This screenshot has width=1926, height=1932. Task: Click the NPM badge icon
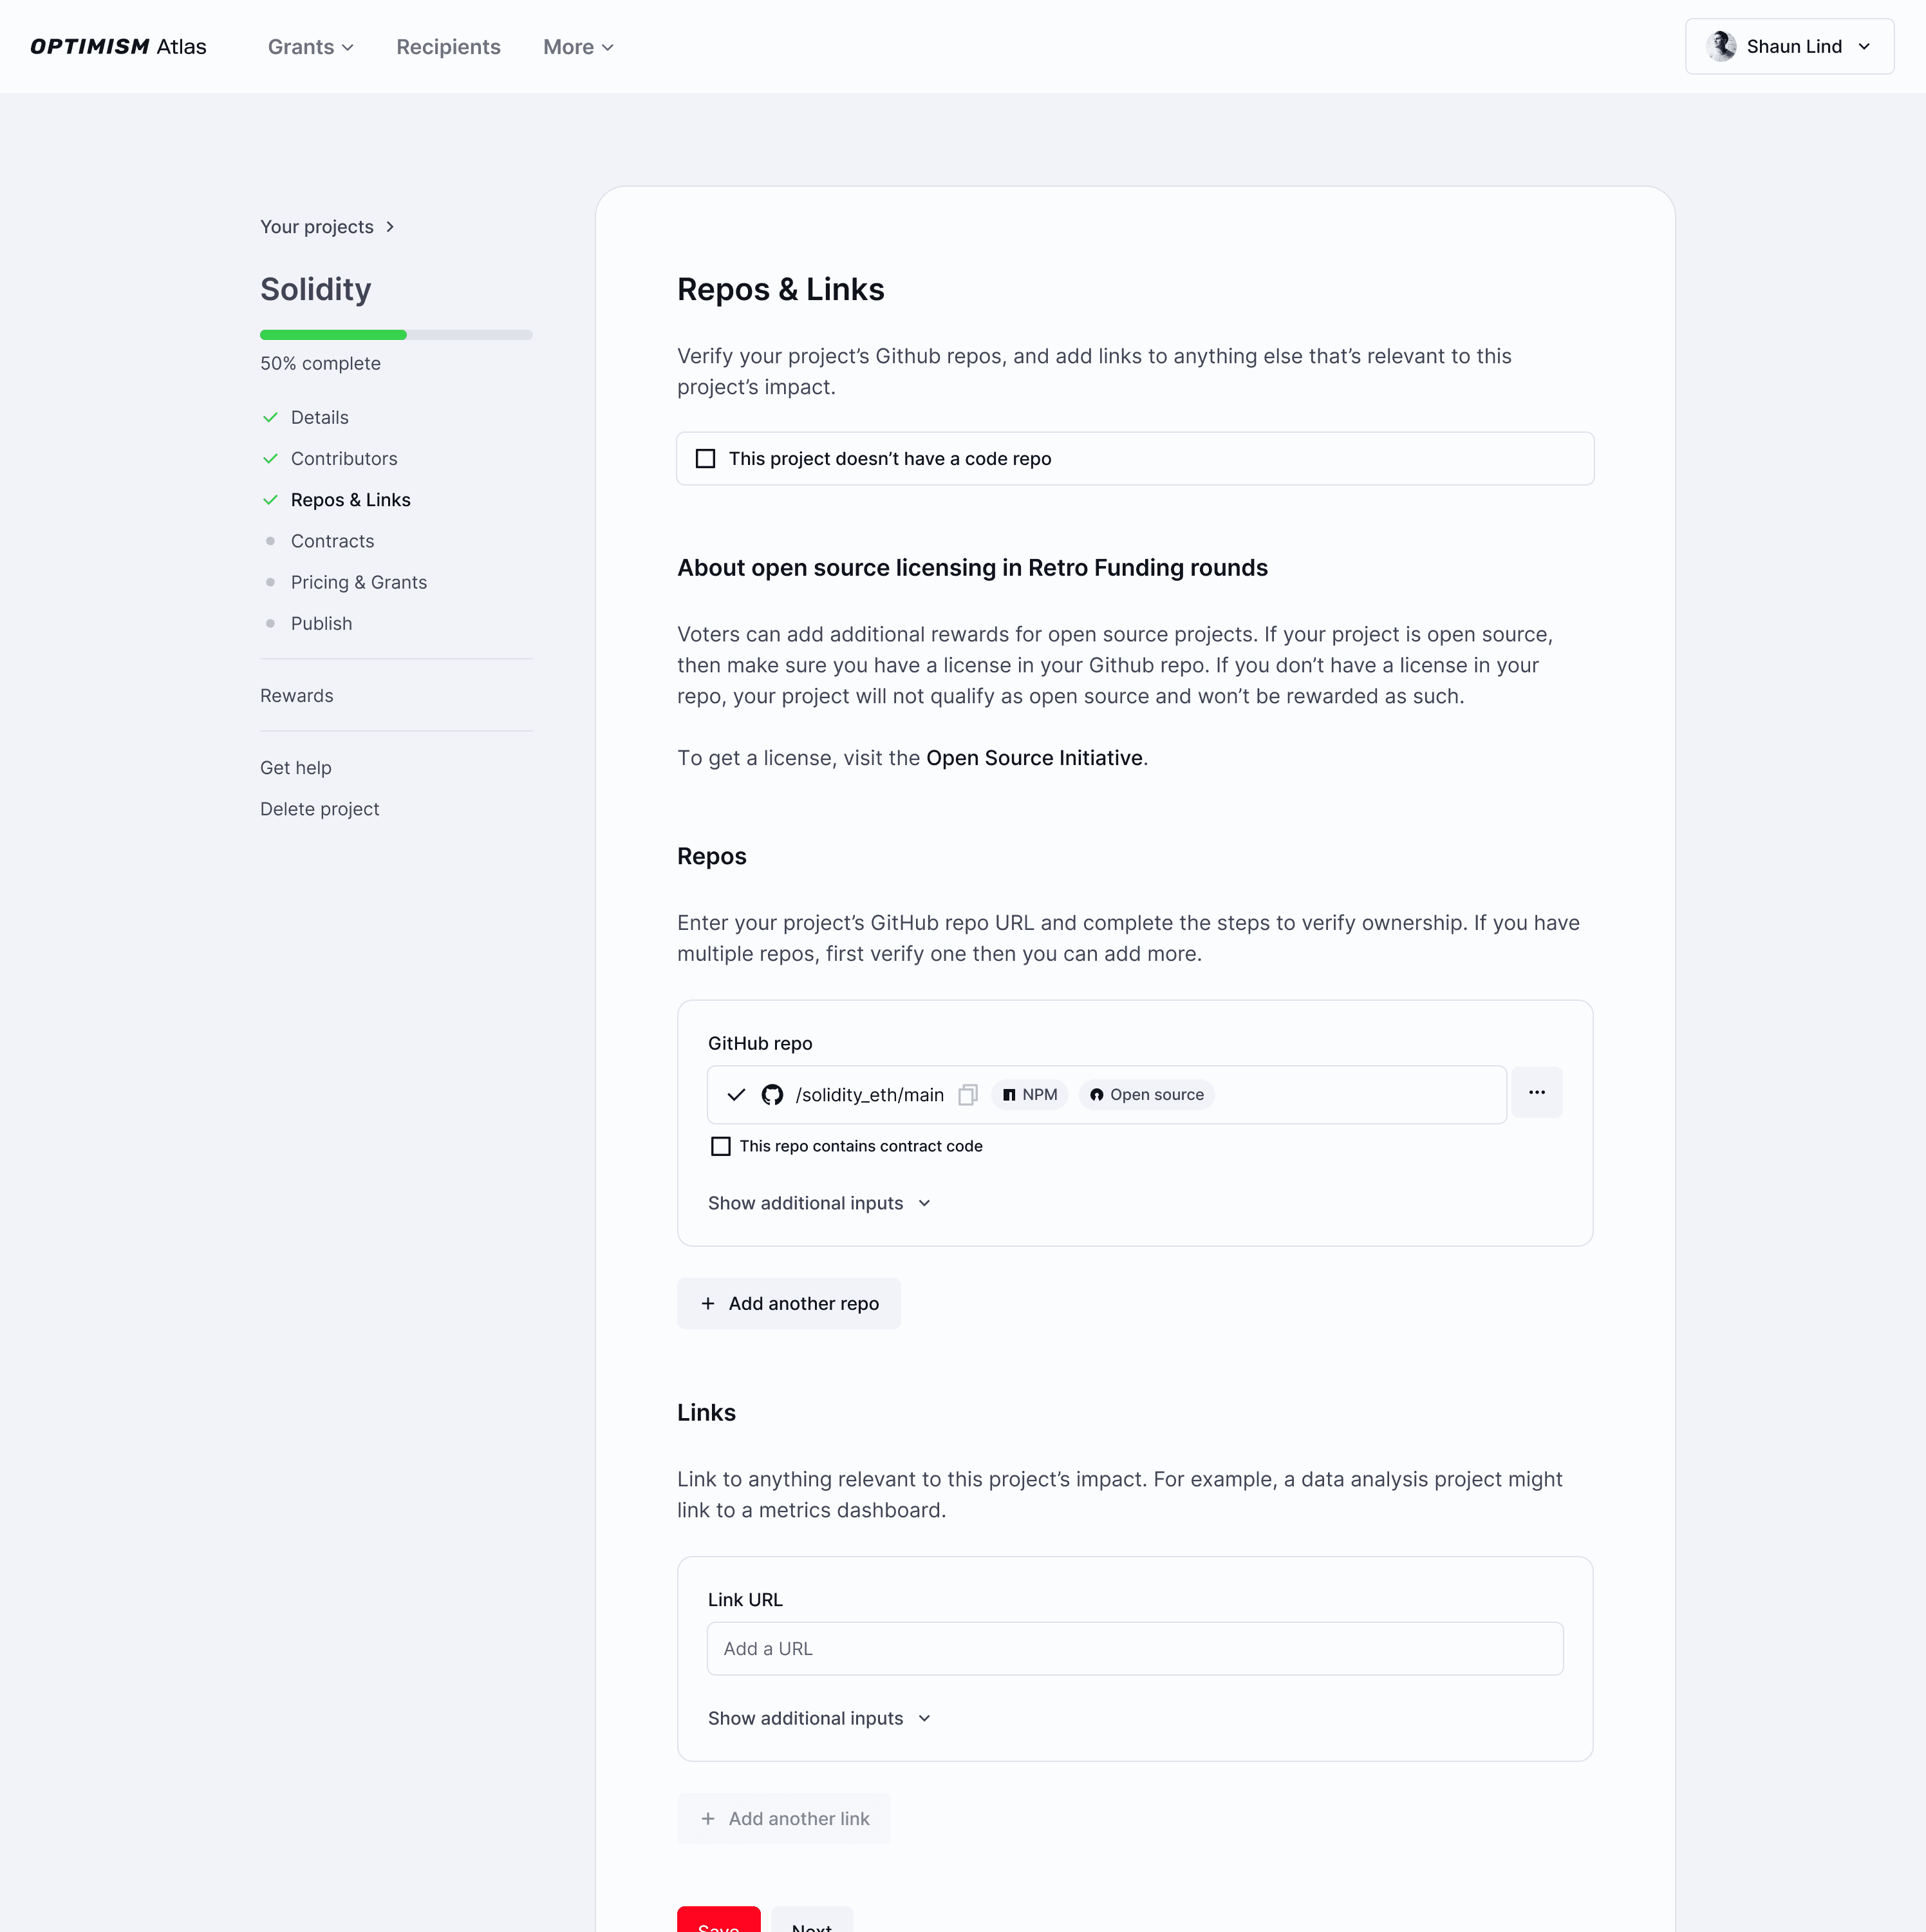1009,1095
